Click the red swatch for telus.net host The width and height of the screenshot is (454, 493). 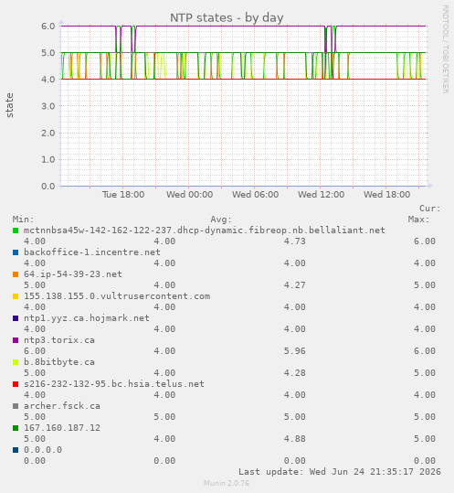[16, 384]
